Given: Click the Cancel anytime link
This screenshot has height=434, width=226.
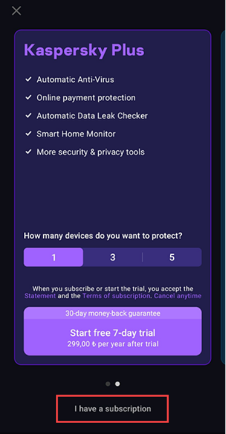Looking at the screenshot, I should coord(178,296).
